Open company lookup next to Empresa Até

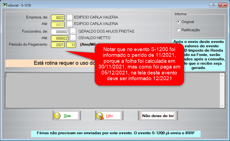click(70, 24)
